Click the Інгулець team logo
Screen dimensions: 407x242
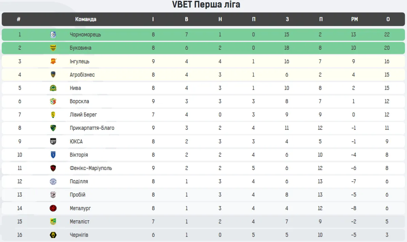coord(53,61)
